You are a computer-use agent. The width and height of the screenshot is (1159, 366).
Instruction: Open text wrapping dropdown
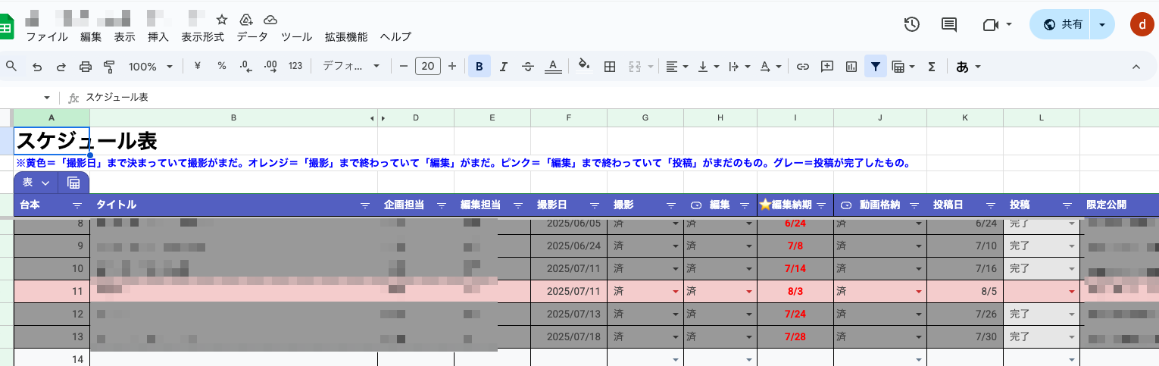pos(738,67)
